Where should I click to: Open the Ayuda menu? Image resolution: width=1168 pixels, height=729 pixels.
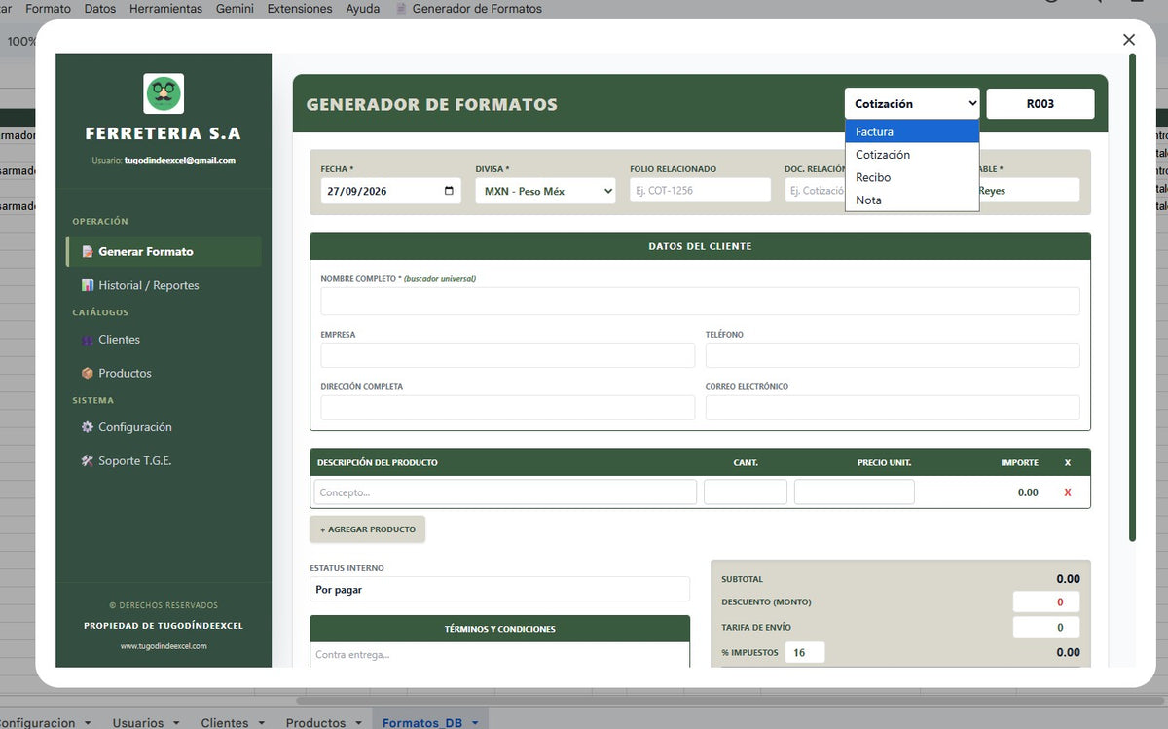tap(363, 9)
